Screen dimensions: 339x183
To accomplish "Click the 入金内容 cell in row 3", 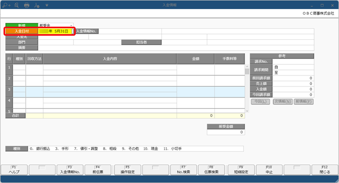I will tap(110, 92).
